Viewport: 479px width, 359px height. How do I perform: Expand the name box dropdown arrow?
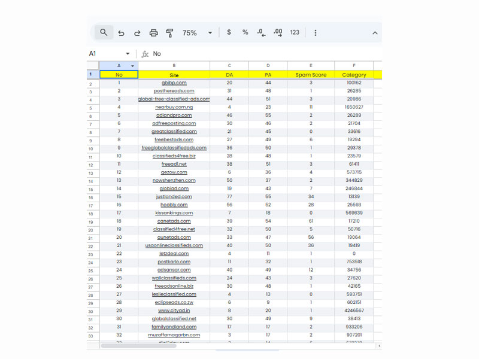click(128, 54)
